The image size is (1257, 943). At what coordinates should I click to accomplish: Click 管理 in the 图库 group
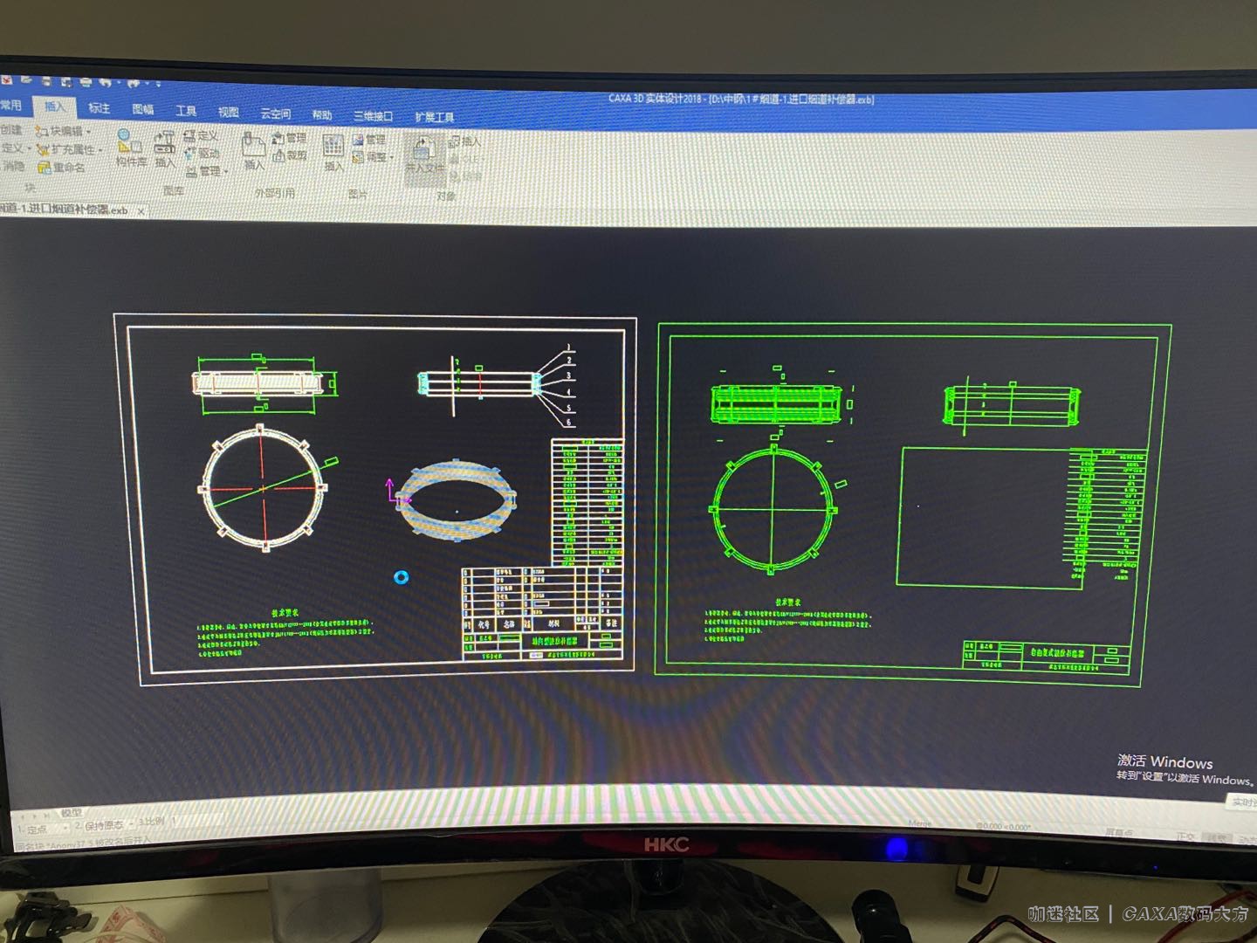tap(203, 171)
